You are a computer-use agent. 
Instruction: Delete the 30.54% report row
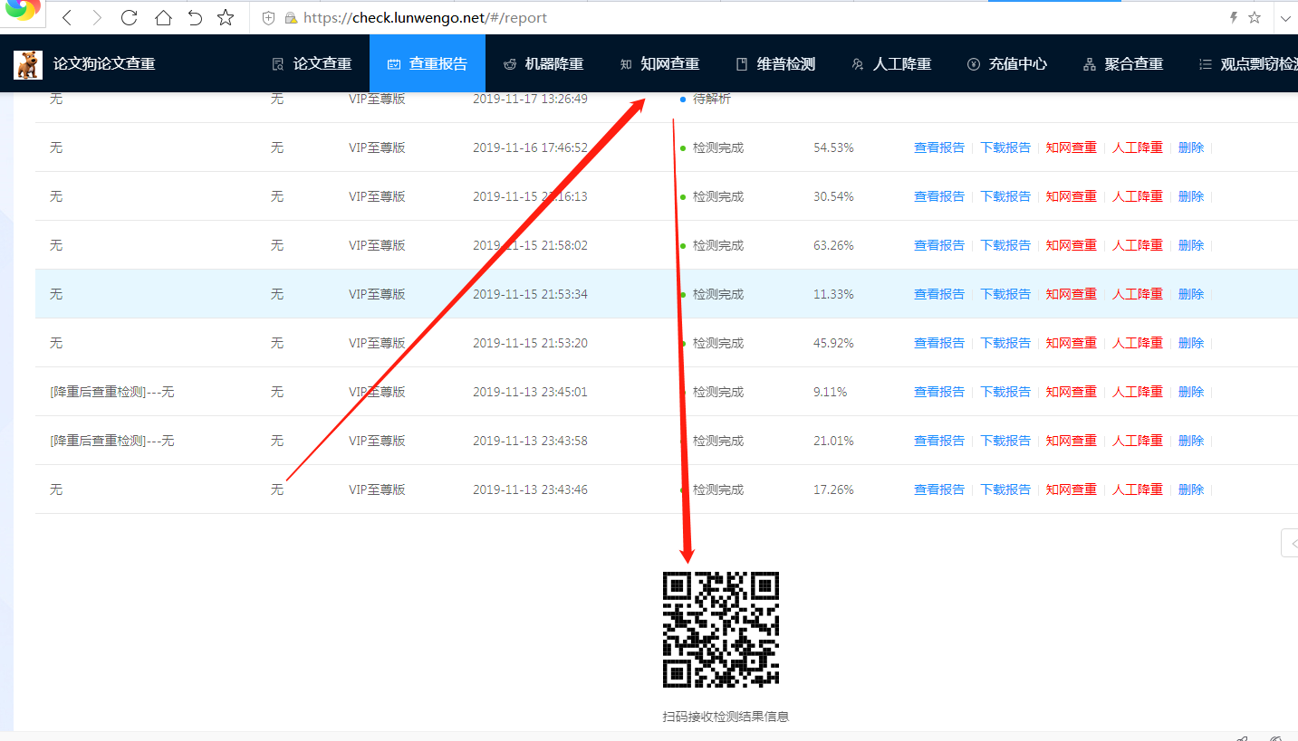1191,196
